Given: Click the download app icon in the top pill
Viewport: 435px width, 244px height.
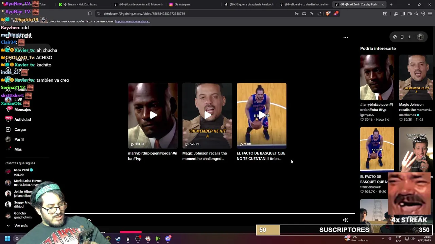Looking at the screenshot, I should tap(409, 37).
